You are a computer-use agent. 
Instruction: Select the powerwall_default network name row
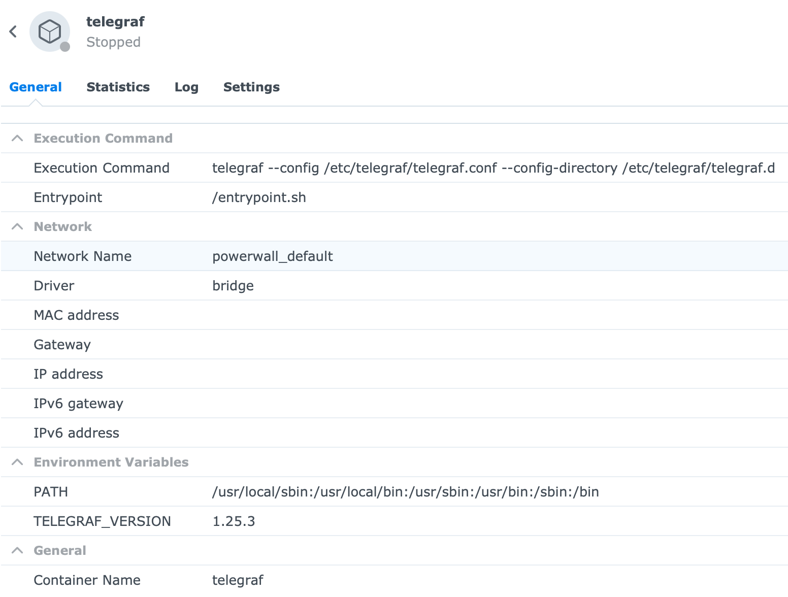(273, 256)
